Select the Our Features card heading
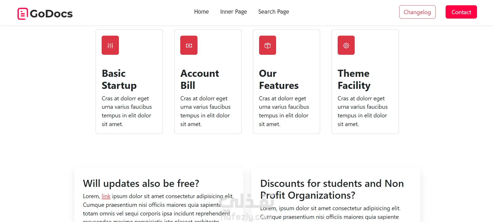The image size is (493, 222). [x=278, y=79]
